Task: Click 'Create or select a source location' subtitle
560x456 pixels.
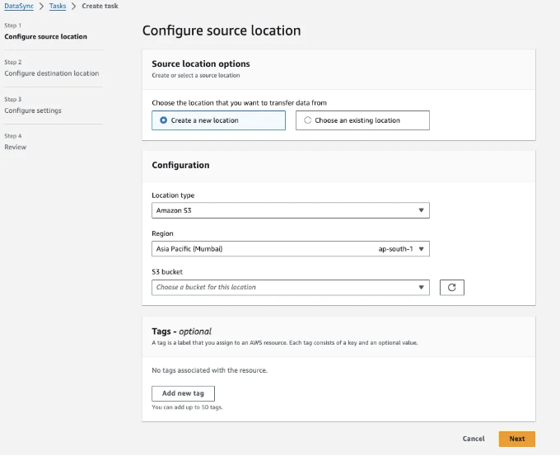Action: point(196,76)
